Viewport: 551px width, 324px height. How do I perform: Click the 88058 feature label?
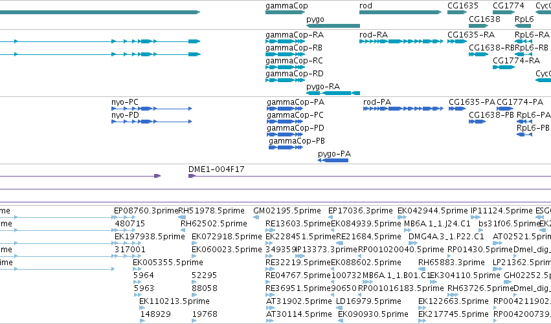(x=204, y=288)
